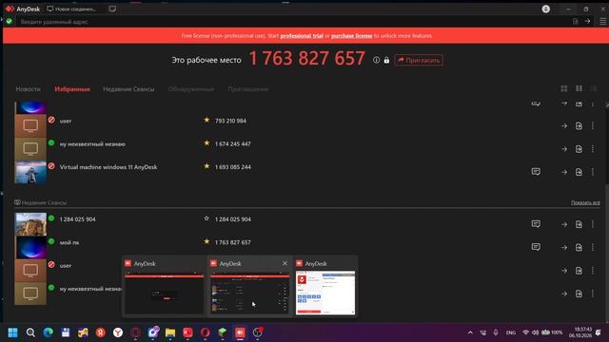Open three-dot menu for 793 210 984 row
This screenshot has height=342, width=609.
pos(593,126)
